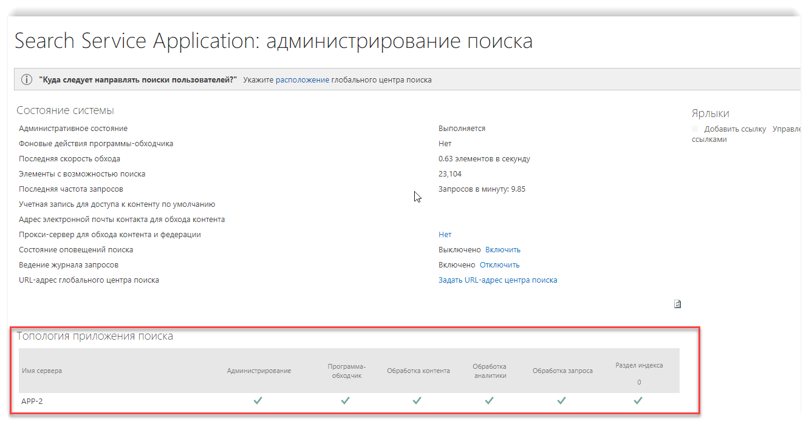The image size is (809, 427).
Task: Click the Добавить ссылку link under Ярлыки
Action: point(735,129)
